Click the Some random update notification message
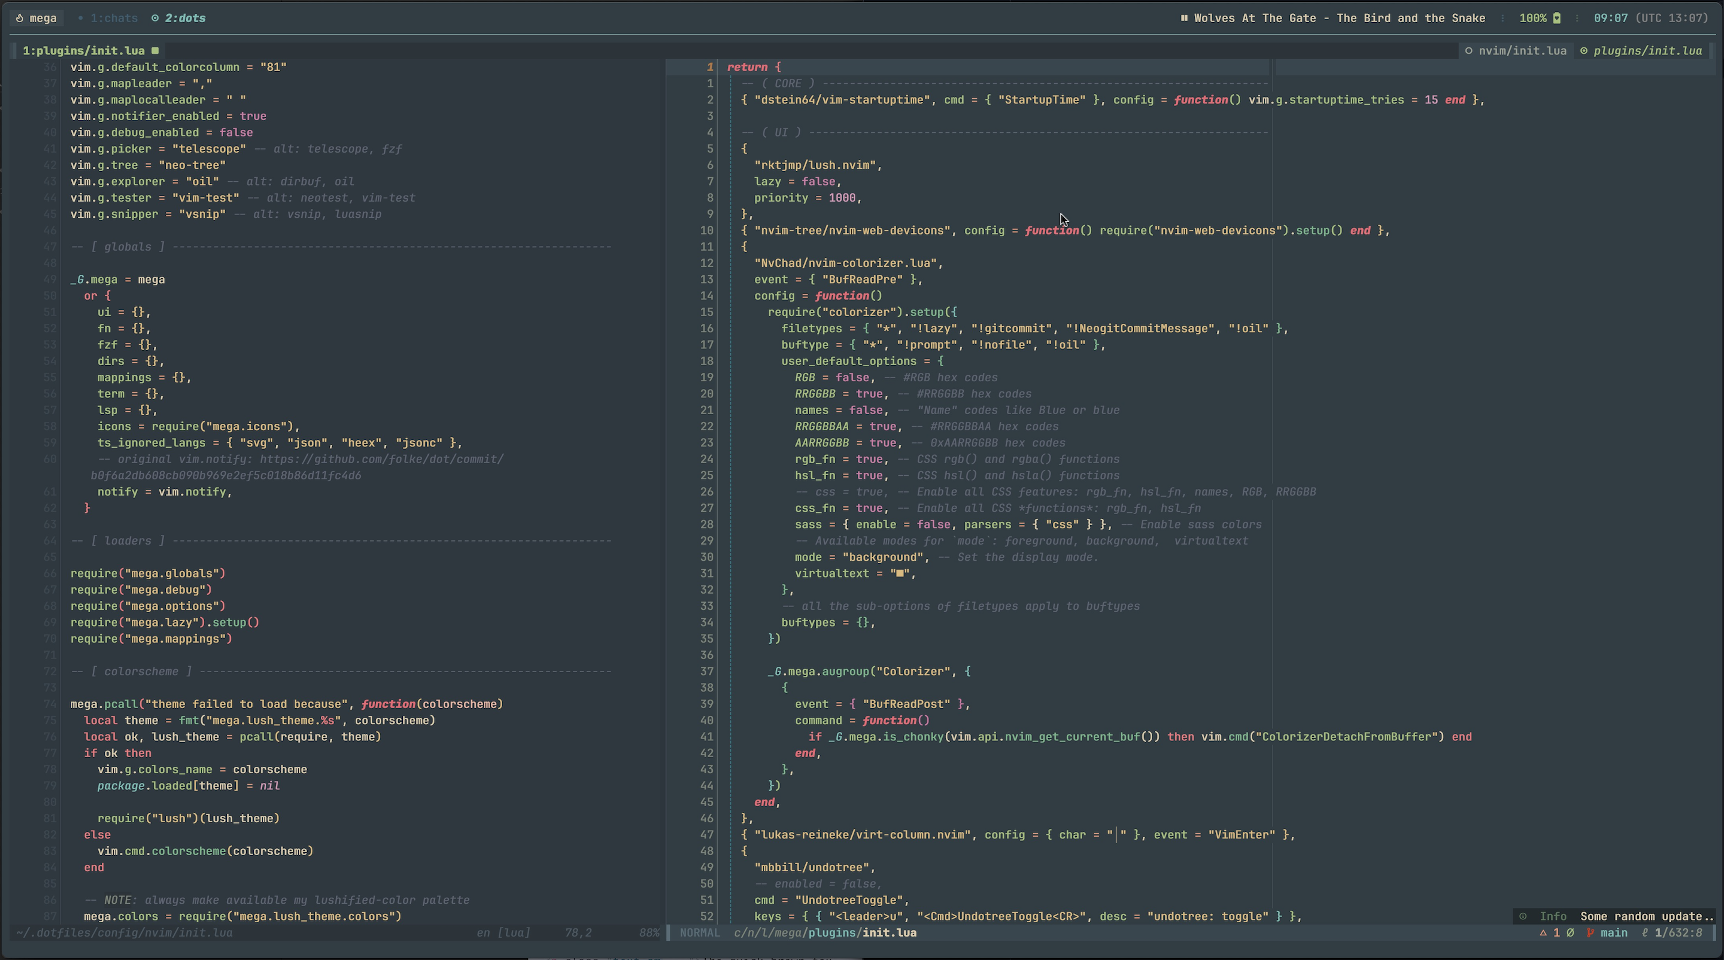The height and width of the screenshot is (960, 1724). (x=1647, y=916)
